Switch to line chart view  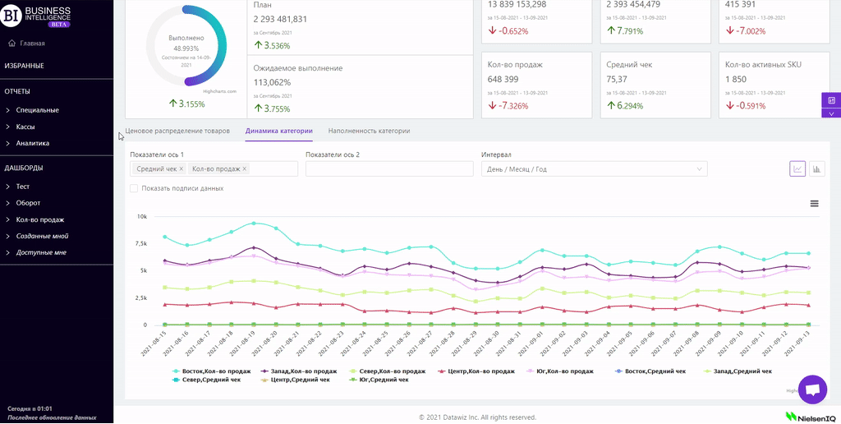click(x=797, y=168)
